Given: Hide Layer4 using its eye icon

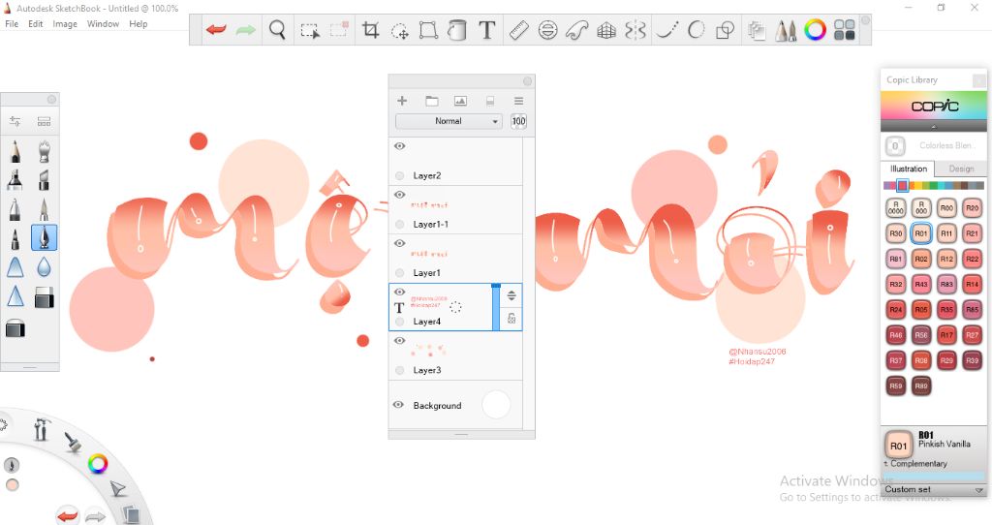Looking at the screenshot, I should pos(400,292).
